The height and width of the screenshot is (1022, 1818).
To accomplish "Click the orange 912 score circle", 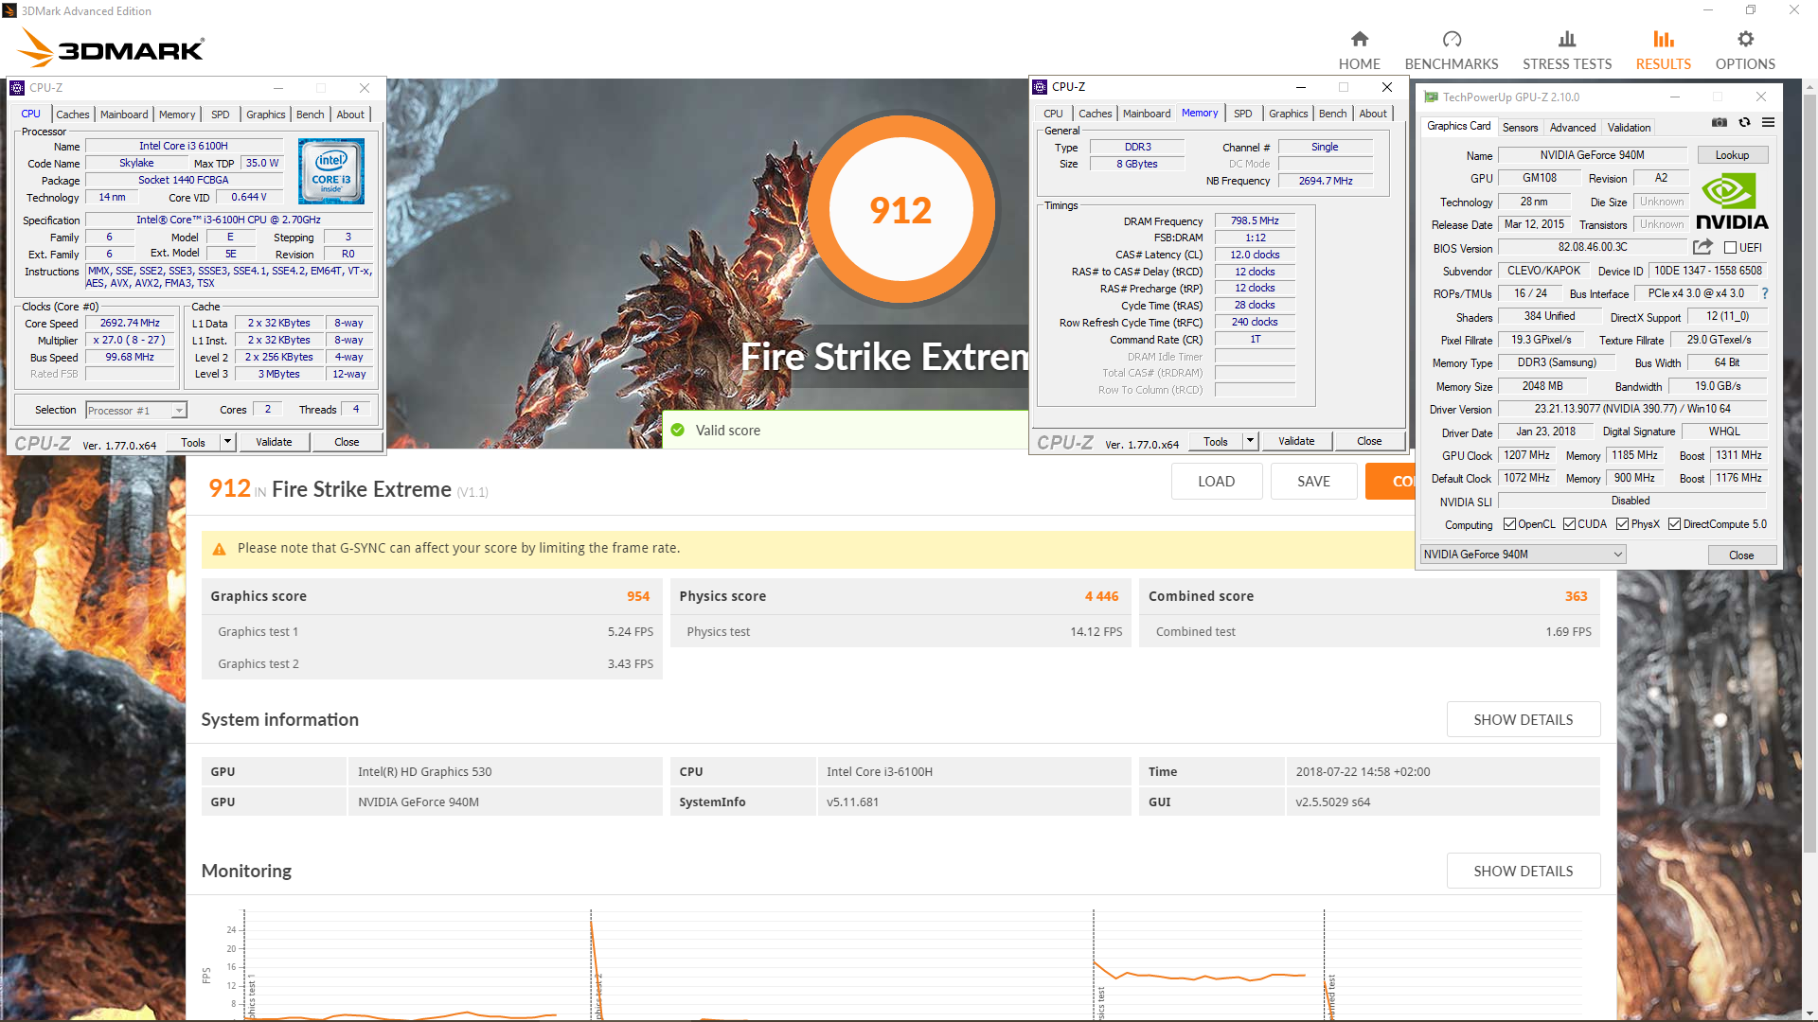I will pyautogui.click(x=900, y=209).
